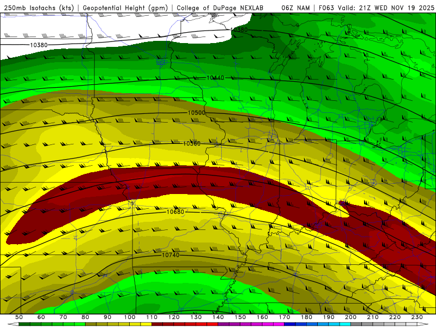Click the 70 value on the color scale
Viewport: 436px width, 327px height.
[63, 317]
